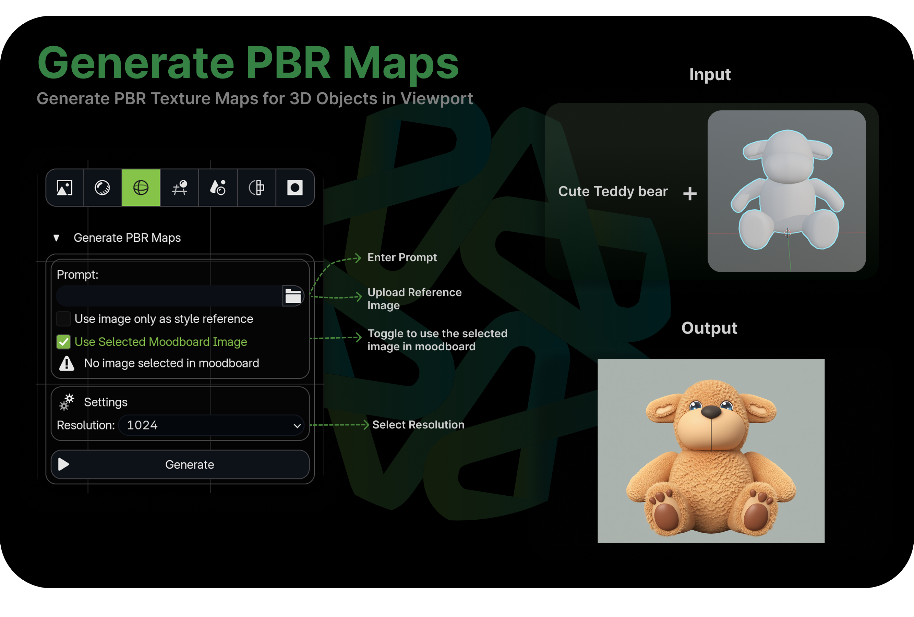914x617 pixels.
Task: Open the sphere material tab icon
Action: click(102, 187)
